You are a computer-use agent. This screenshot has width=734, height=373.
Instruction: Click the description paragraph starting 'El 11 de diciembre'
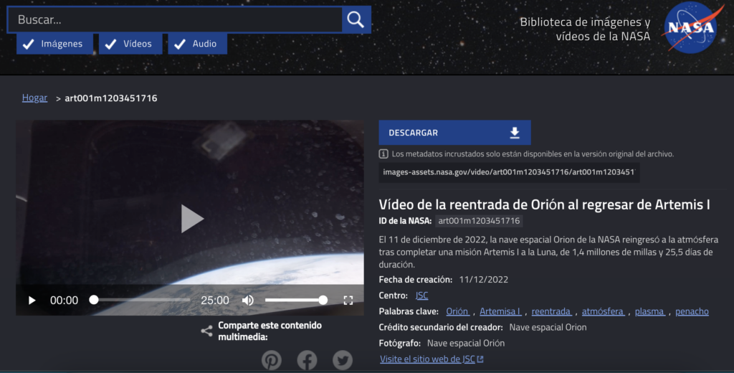[x=548, y=252]
